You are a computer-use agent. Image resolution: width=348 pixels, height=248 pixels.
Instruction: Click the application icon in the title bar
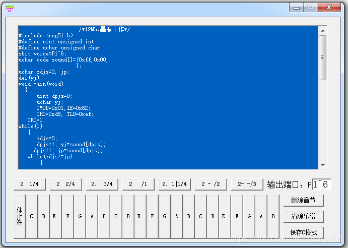click(x=10, y=9)
